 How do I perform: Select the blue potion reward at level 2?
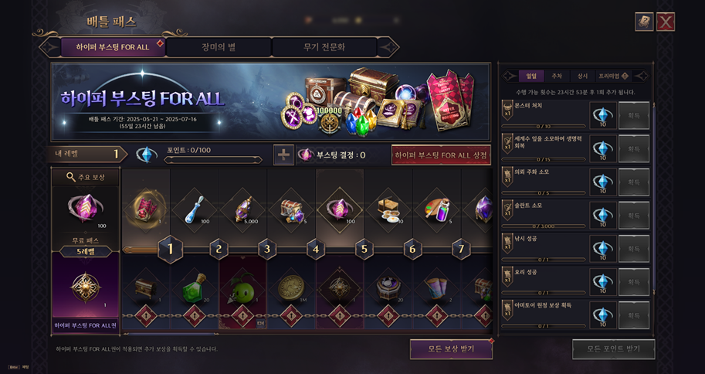tap(195, 209)
